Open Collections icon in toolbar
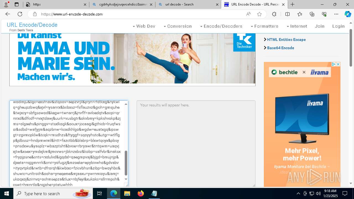354x199 pixels. pyautogui.click(x=312, y=14)
